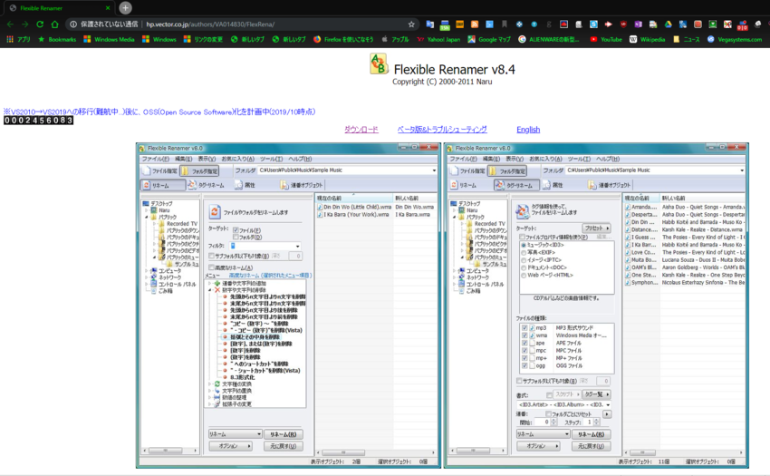
Task: Open the gray bookmark-ribbon extension icon
Action: 505,24
